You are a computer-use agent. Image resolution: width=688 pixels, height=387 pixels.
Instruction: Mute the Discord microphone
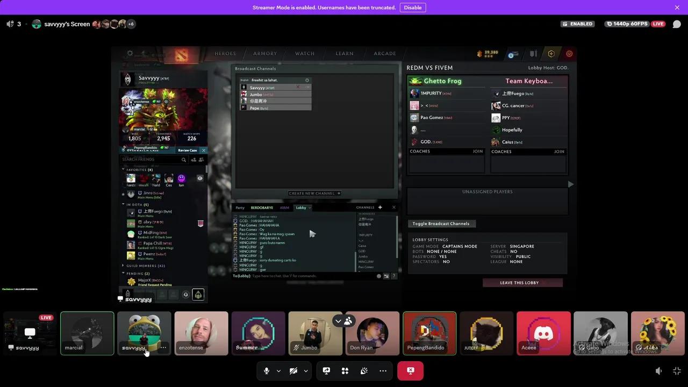coord(267,371)
